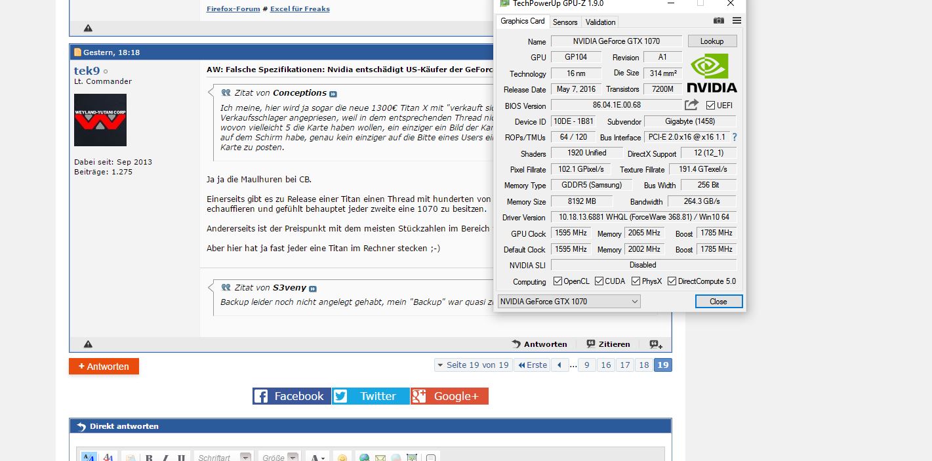The image size is (932, 461).
Task: Share the thread on Facebook
Action: point(291,396)
